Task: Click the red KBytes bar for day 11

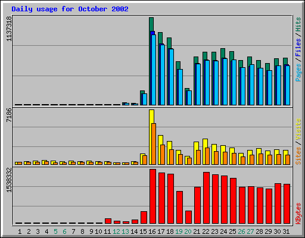Action: coord(108,221)
